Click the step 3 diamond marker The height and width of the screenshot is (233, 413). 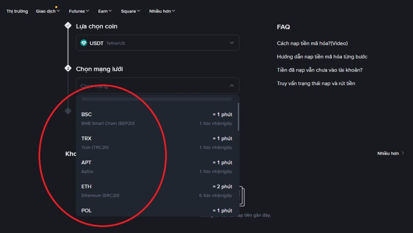pos(68,110)
